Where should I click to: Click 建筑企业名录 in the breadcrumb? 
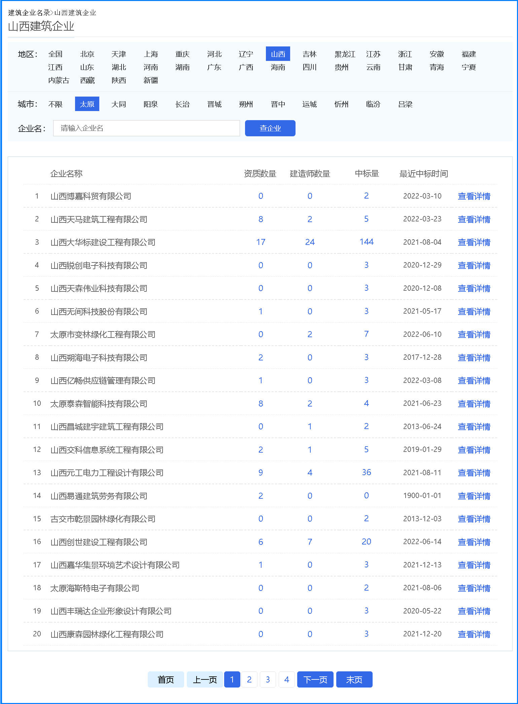pyautogui.click(x=29, y=13)
